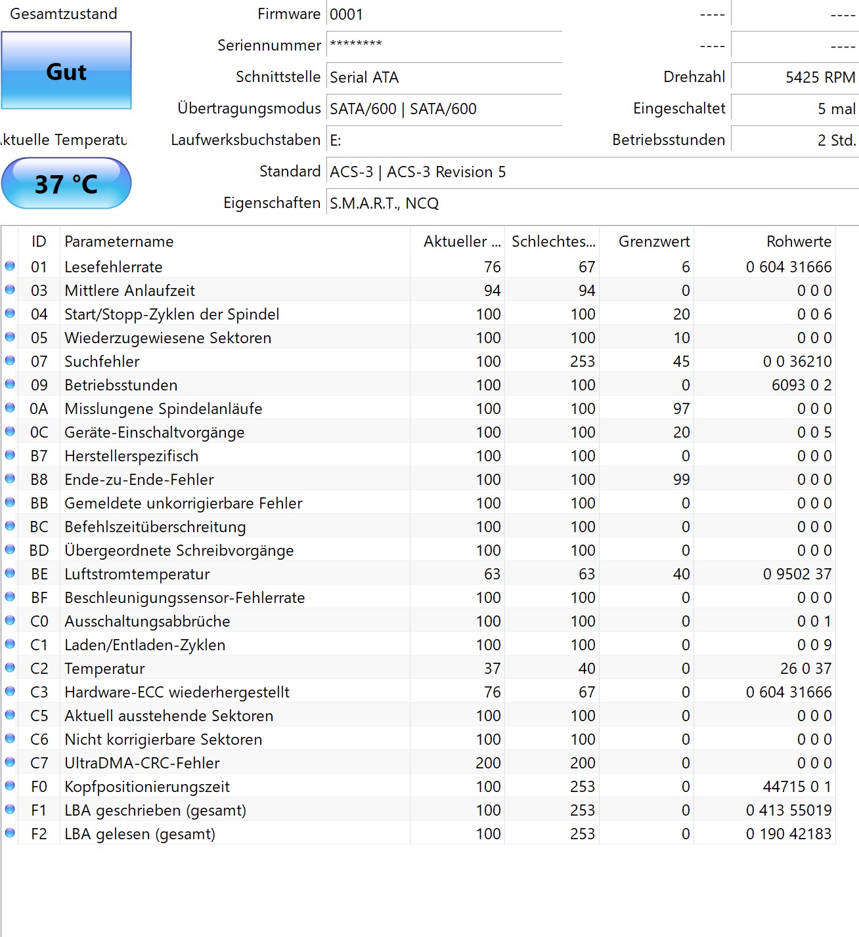Select Ende-zu-Ende-Fehler threshold value 99

(682, 480)
